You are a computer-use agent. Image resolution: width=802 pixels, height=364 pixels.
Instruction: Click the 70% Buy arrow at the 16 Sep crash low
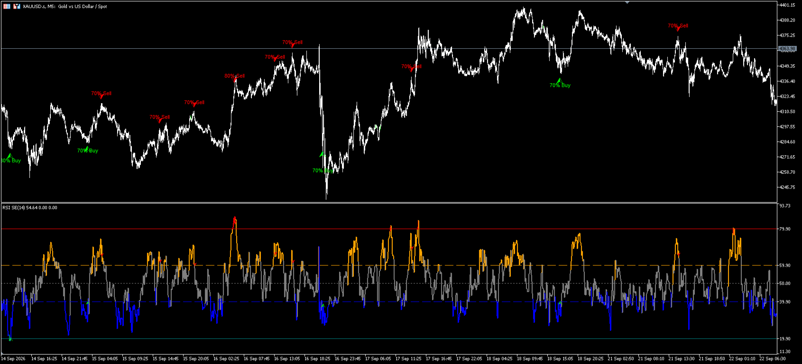pos(322,154)
